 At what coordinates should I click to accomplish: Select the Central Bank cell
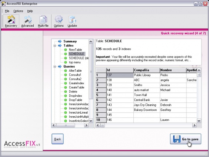(x=147, y=100)
